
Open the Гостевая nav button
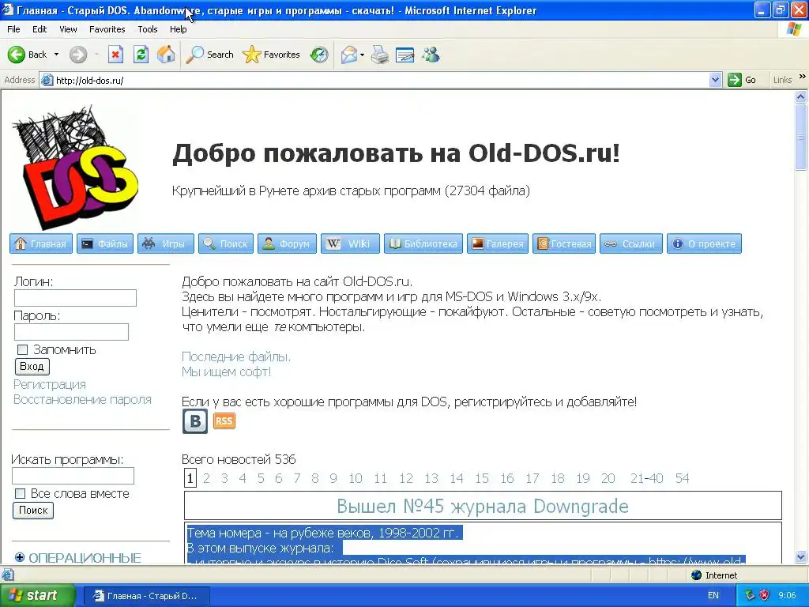coord(564,243)
